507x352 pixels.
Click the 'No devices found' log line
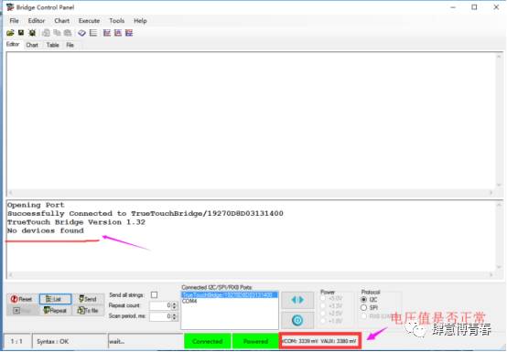[x=45, y=230]
